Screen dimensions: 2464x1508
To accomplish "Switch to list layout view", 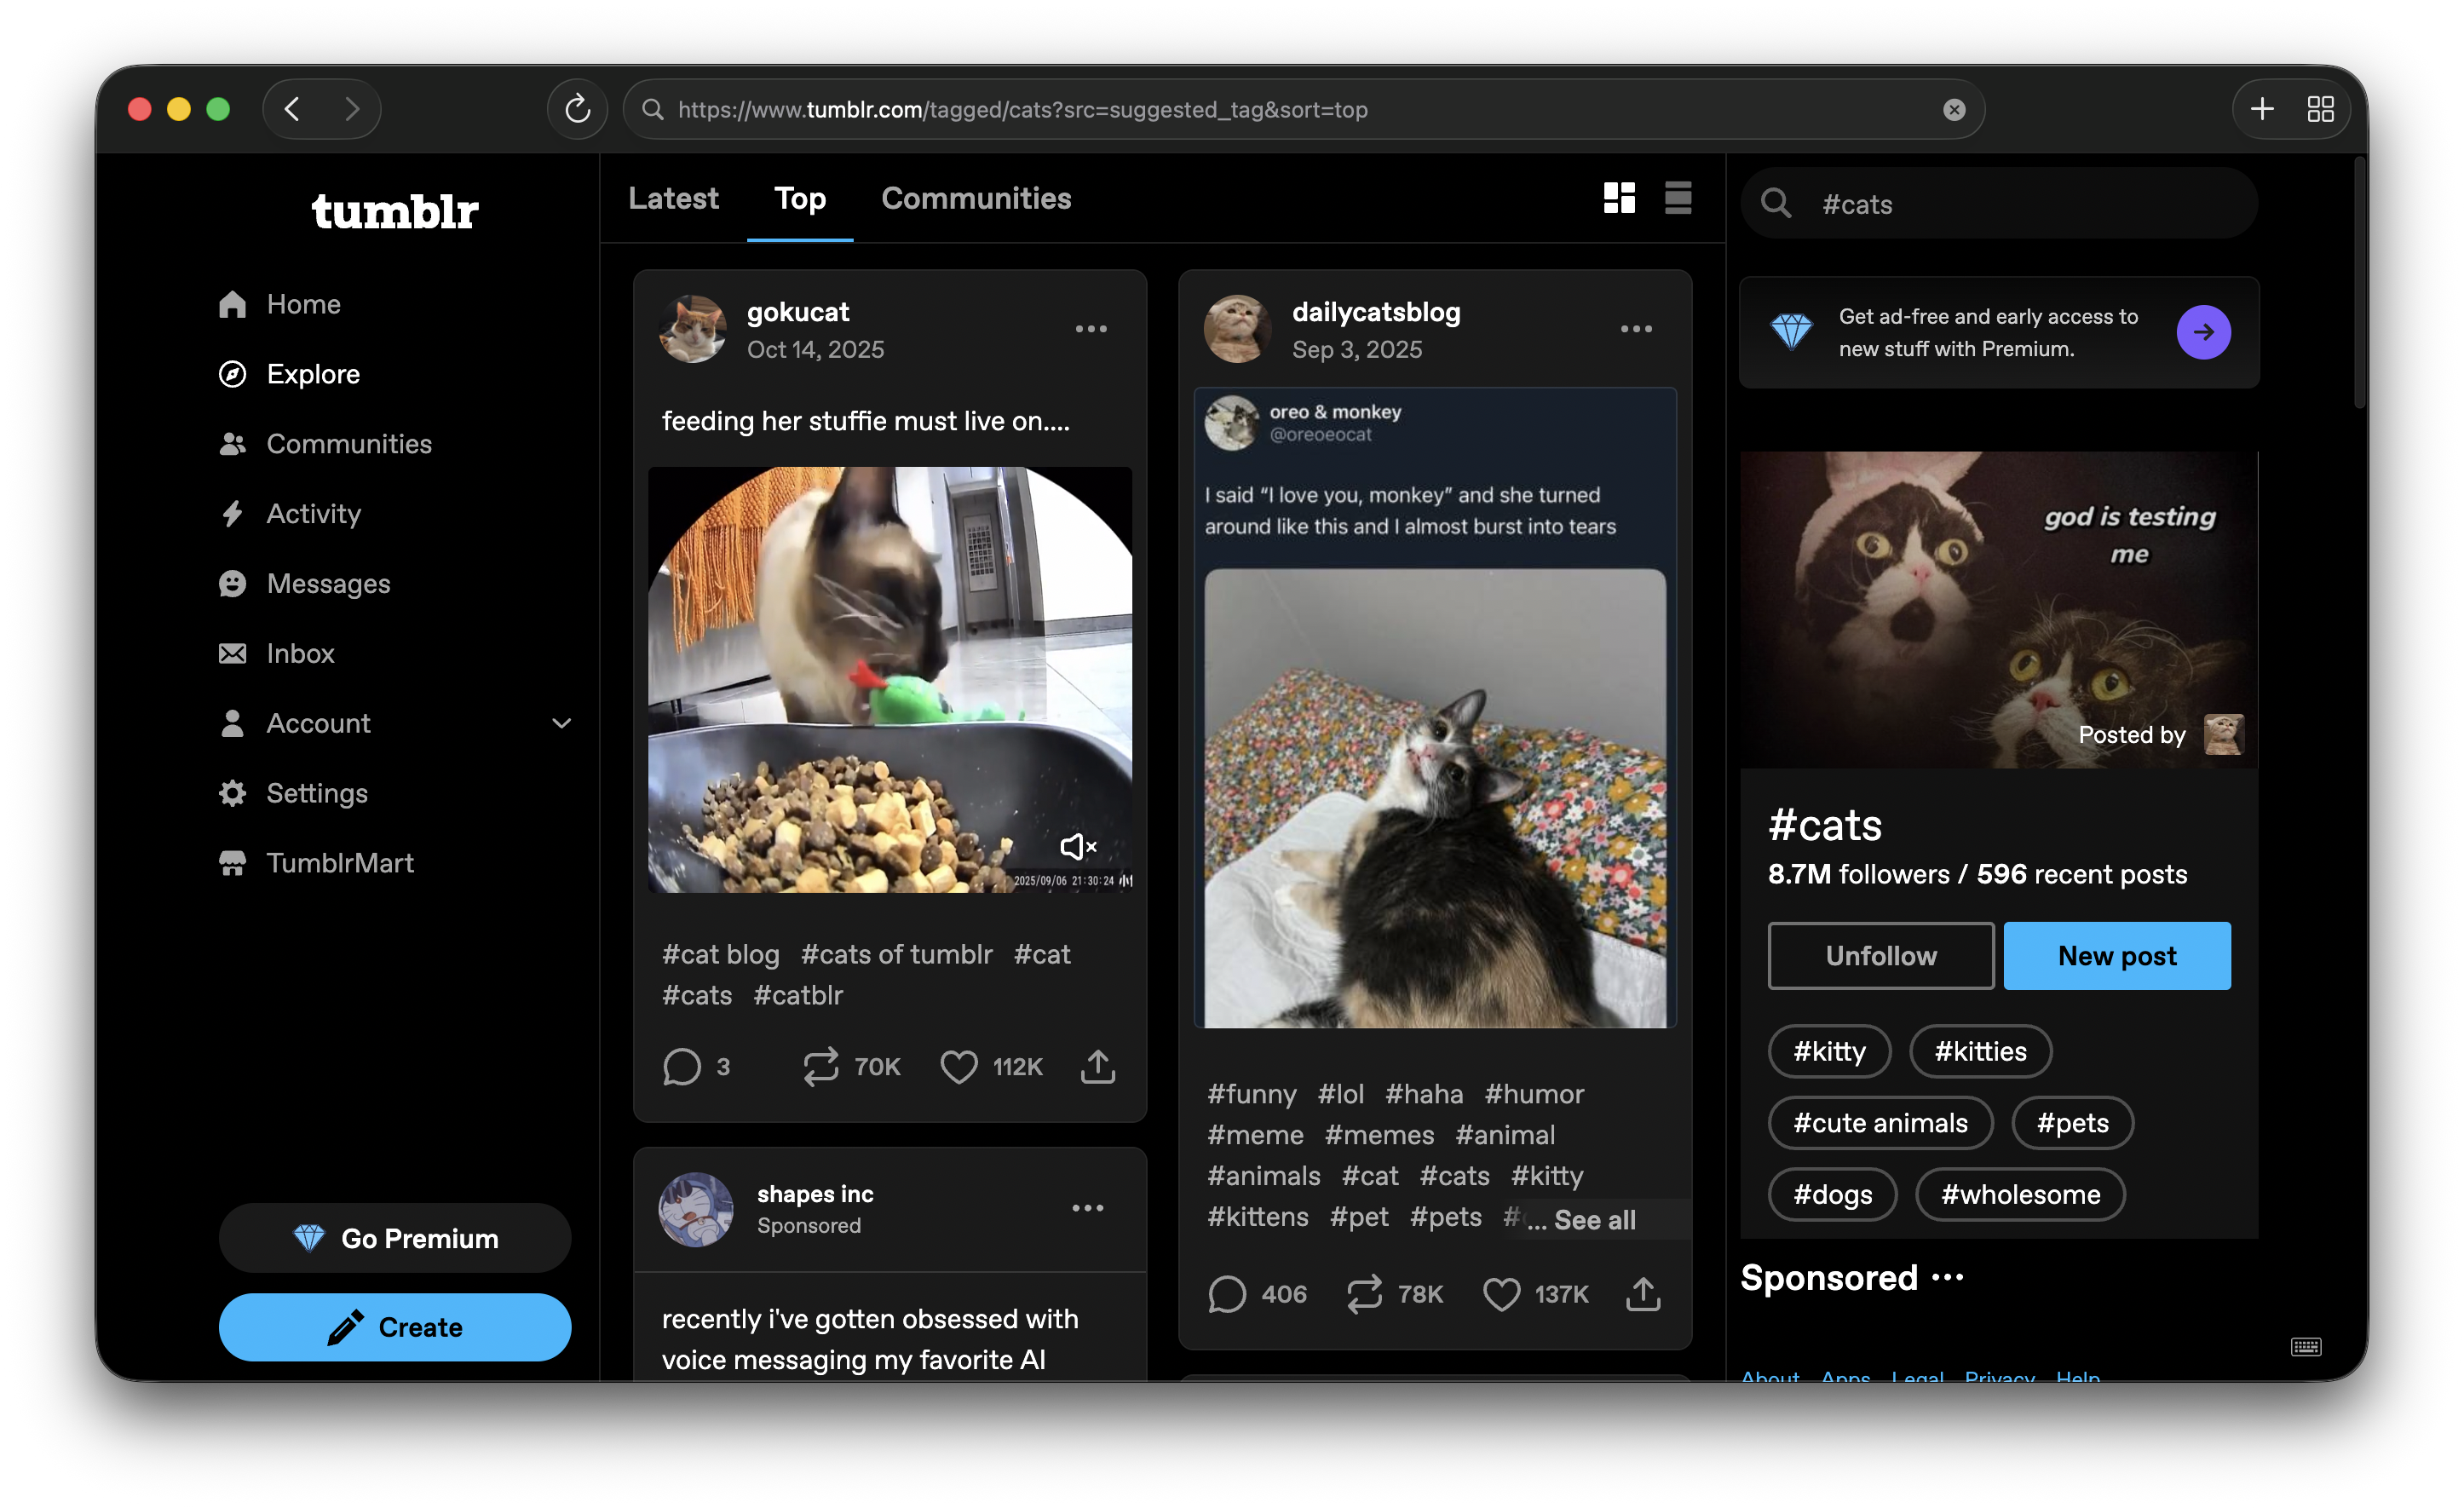I will tap(1678, 198).
